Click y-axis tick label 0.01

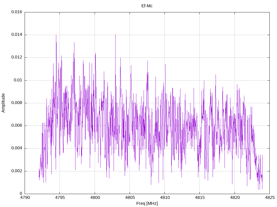[18, 80]
